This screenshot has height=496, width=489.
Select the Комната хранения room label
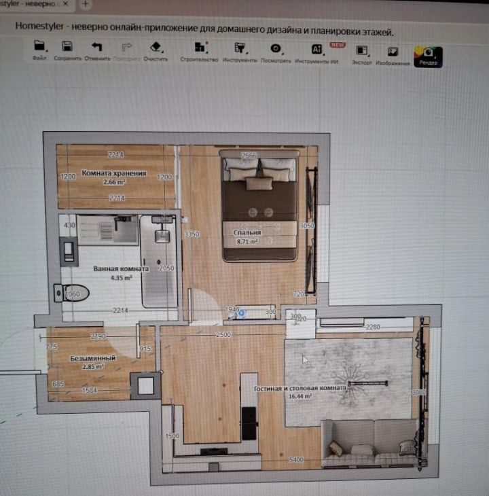114,173
